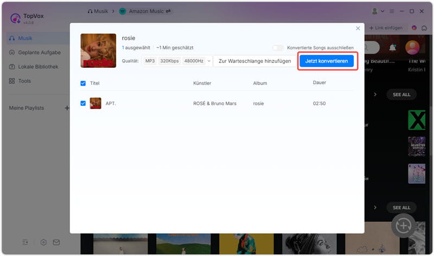This screenshot has height=256, width=434.
Task: Click the 02:50 duration value
Action: (x=319, y=104)
